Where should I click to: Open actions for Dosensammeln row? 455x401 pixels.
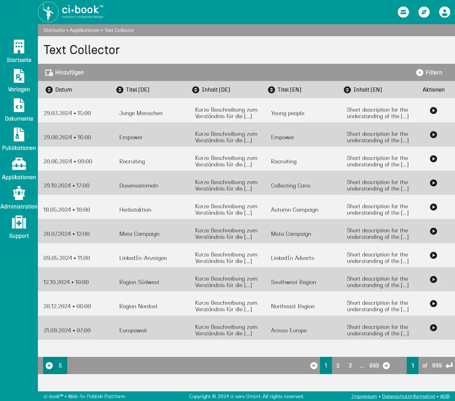434,183
